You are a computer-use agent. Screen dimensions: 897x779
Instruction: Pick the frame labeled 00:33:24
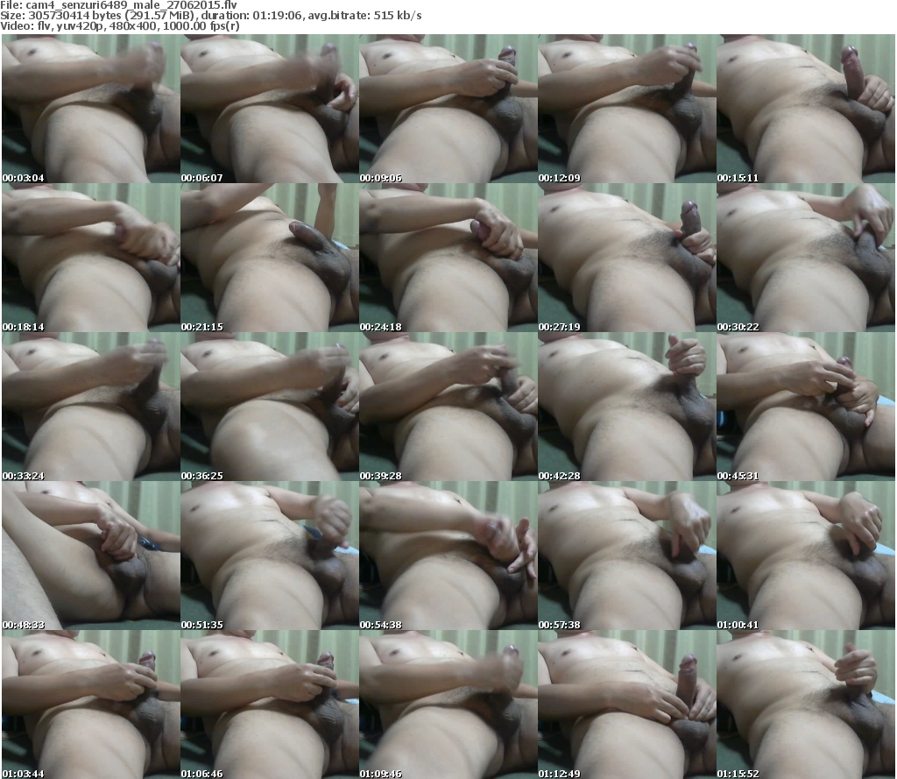pos(91,407)
